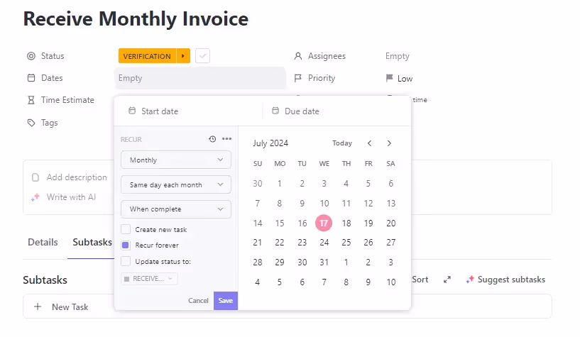
Task: Enable the Create new task checkbox
Action: point(126,229)
